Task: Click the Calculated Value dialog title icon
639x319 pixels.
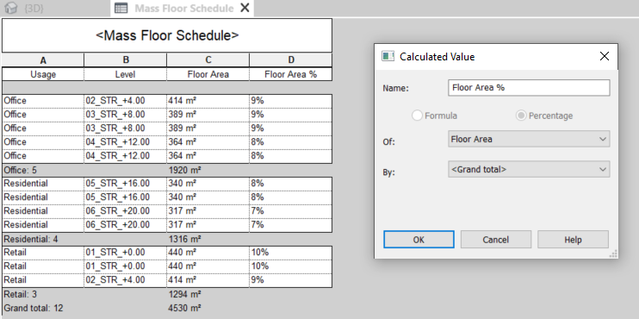Action: [388, 56]
